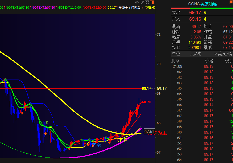
Task: Click the 21:09 tick row
Action: [x=202, y=66]
